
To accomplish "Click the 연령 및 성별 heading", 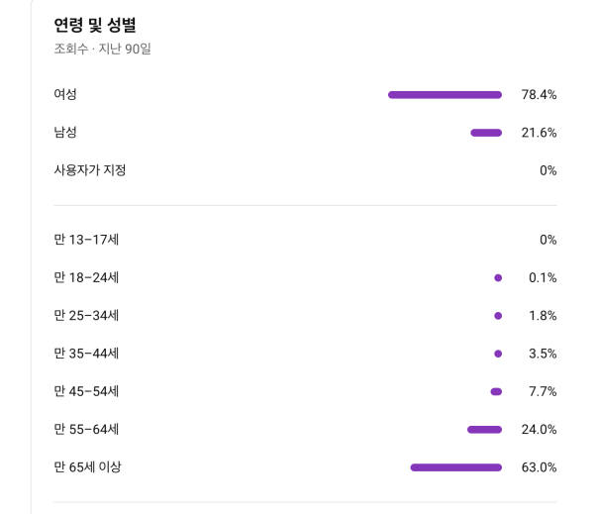I will [95, 25].
